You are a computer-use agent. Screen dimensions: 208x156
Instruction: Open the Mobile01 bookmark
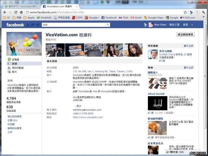coord(44,18)
